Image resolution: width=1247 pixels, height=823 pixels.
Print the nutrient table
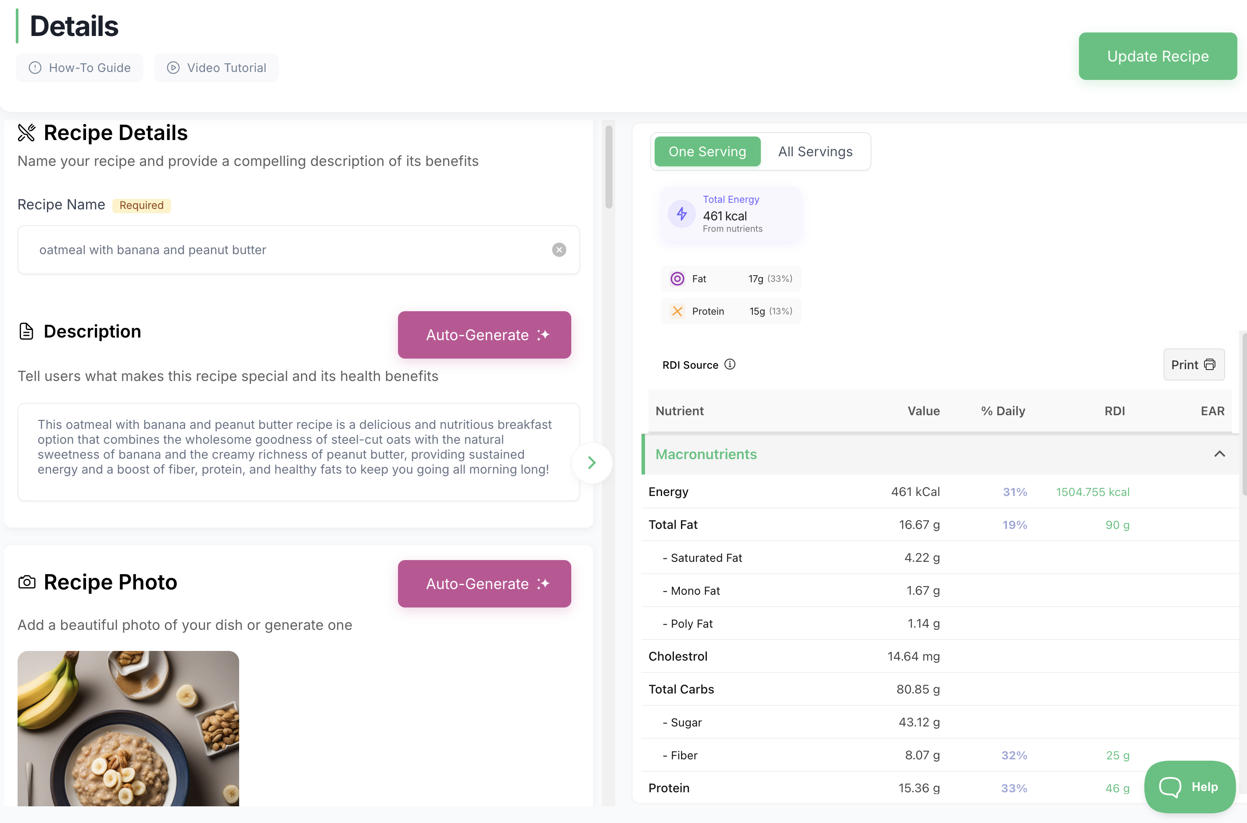1193,365
